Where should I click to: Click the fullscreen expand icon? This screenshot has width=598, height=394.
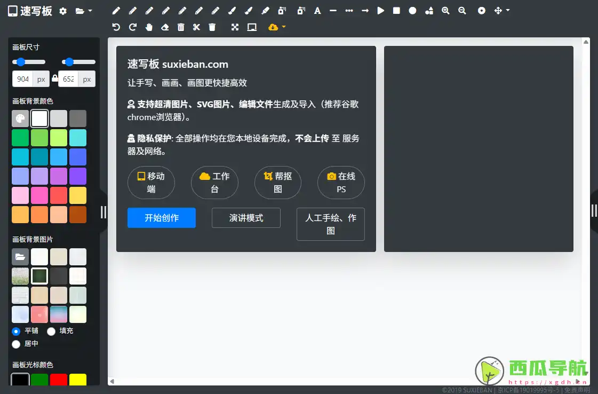pos(235,27)
